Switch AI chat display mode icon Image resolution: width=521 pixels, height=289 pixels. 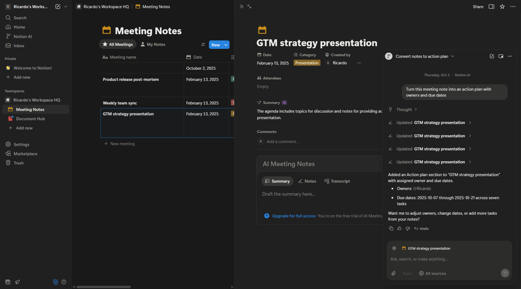tap(501, 56)
